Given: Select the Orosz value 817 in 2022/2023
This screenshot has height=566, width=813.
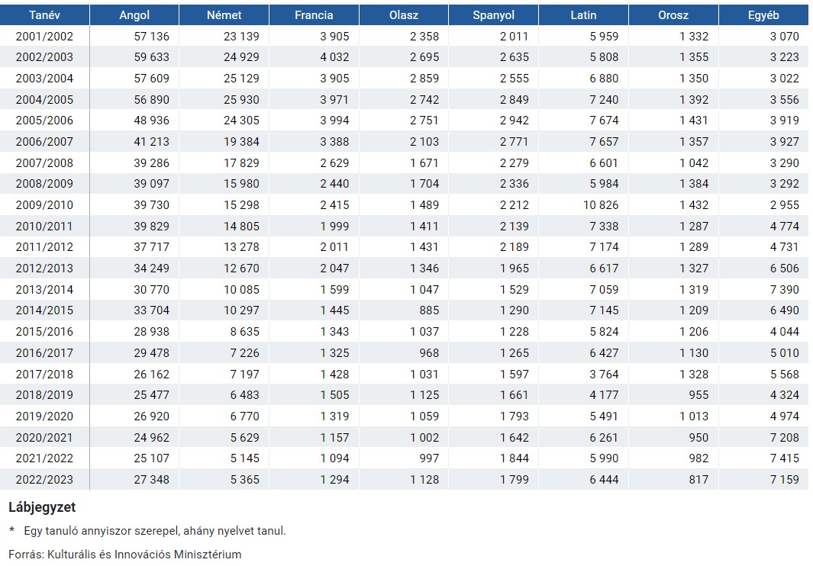Looking at the screenshot, I should coord(697,479).
